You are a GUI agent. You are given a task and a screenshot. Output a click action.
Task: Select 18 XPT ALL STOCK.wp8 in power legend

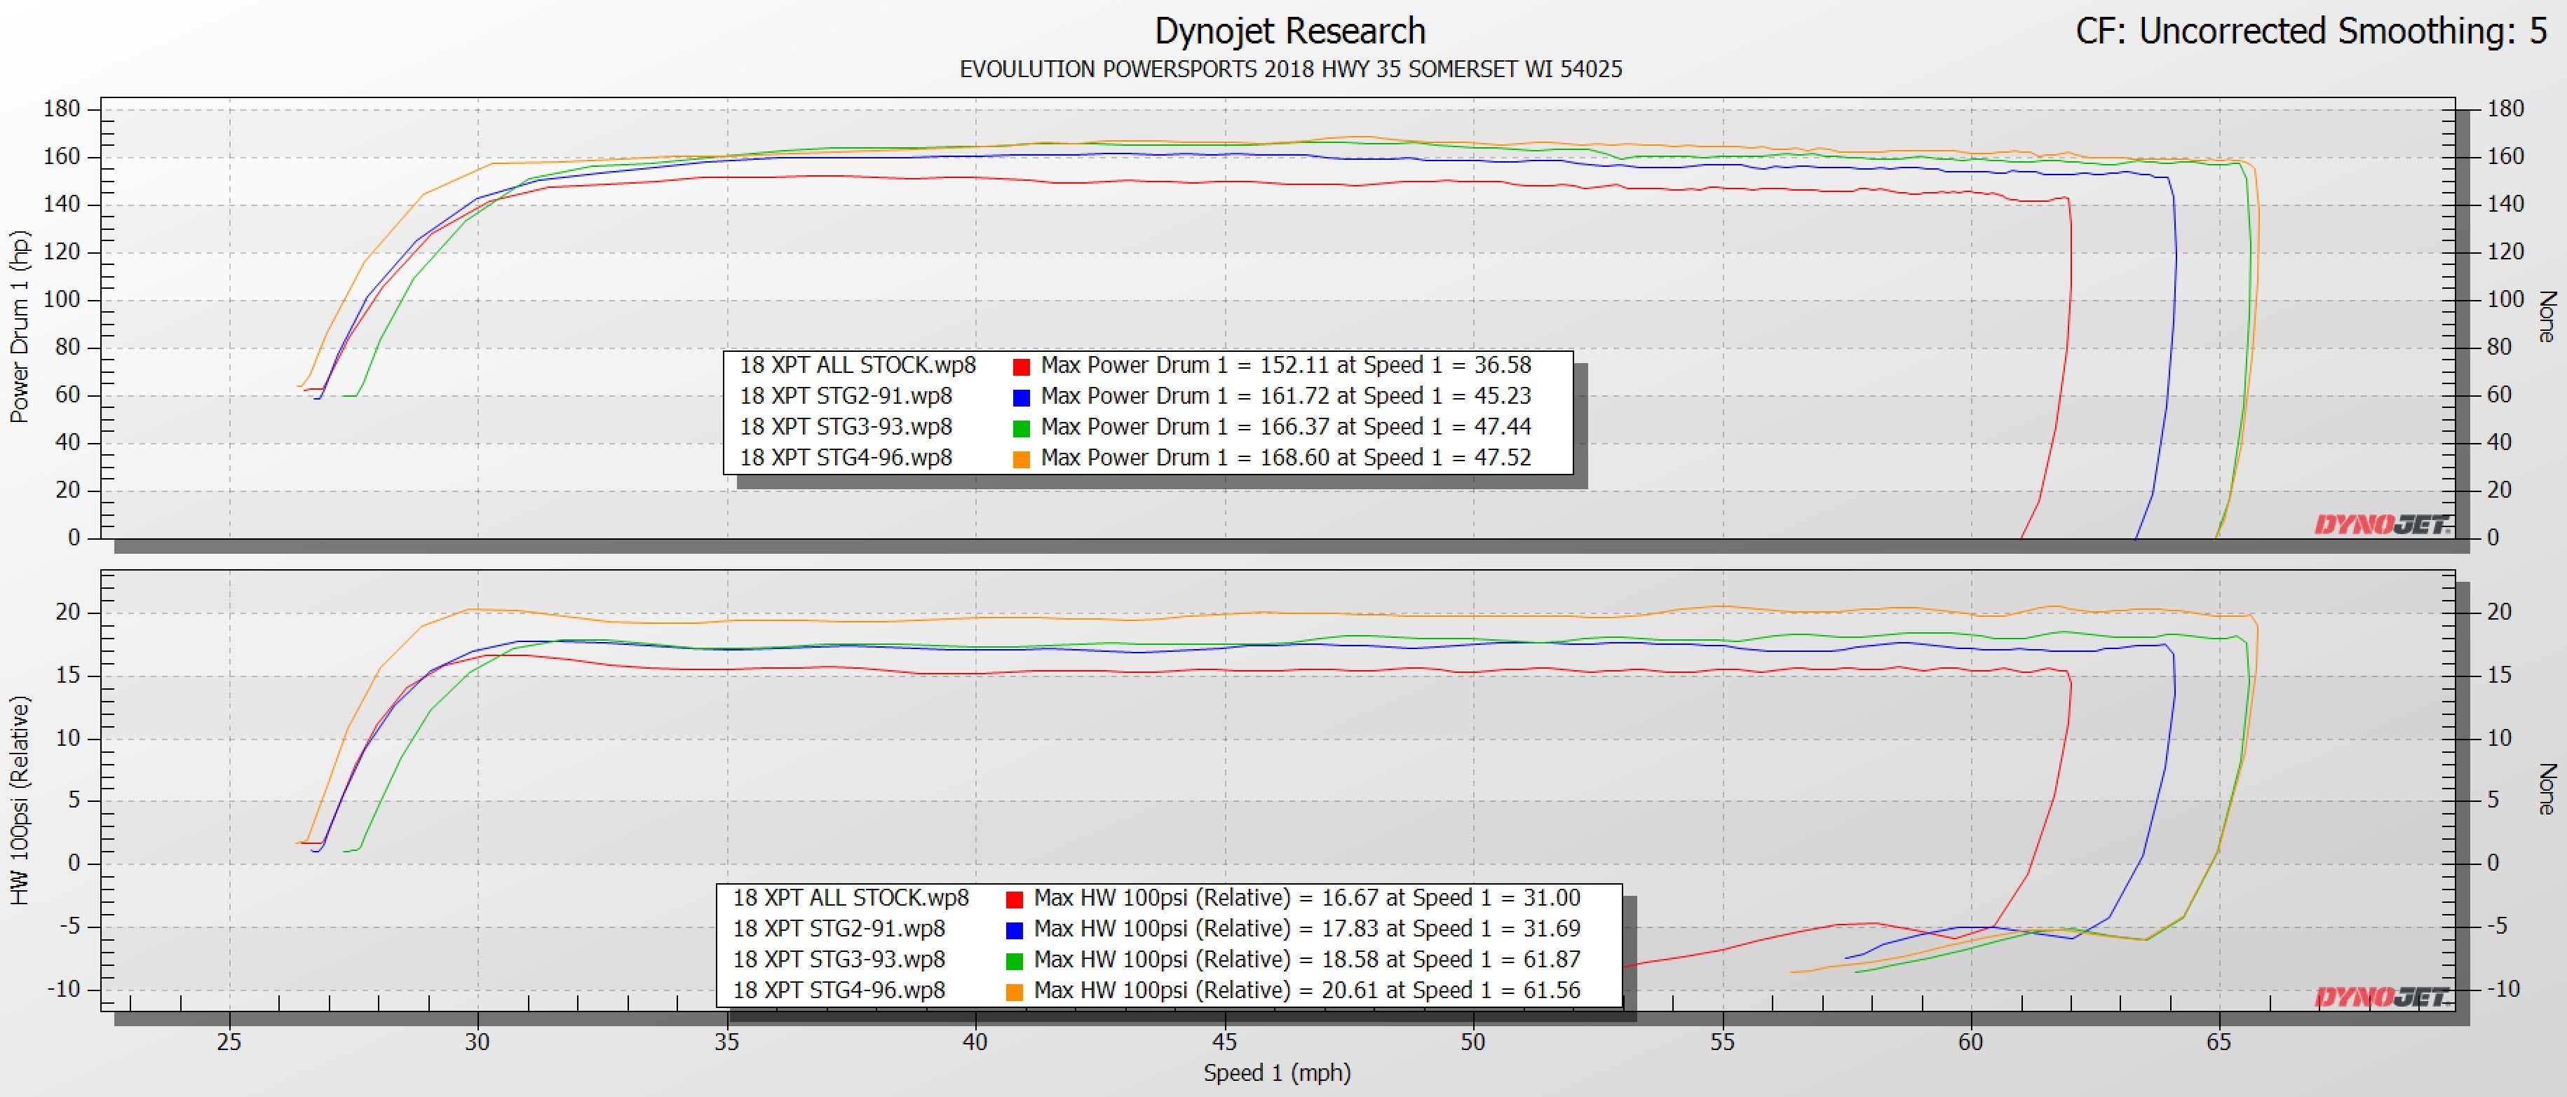tap(857, 366)
